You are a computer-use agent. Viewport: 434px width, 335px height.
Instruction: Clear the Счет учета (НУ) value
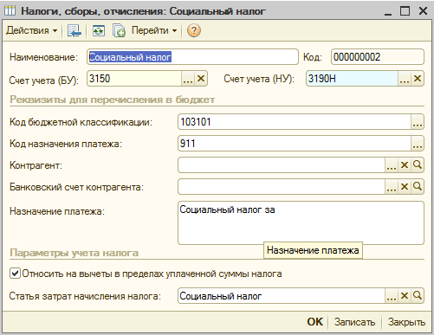coord(418,79)
